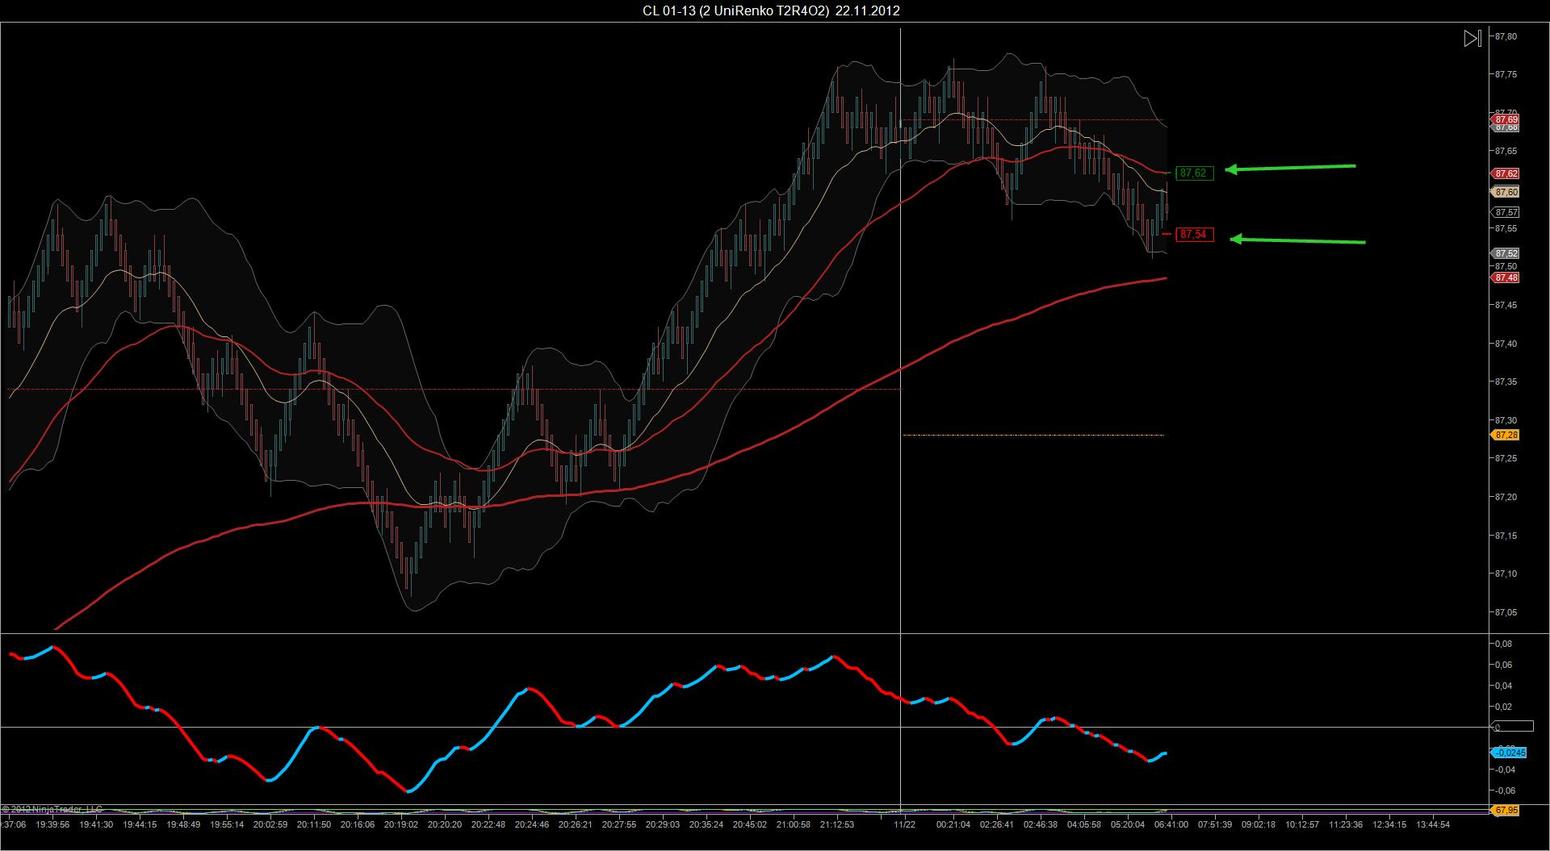The width and height of the screenshot is (1550, 851).
Task: Click the 07:51:39 time axis label
Action: click(x=1215, y=824)
